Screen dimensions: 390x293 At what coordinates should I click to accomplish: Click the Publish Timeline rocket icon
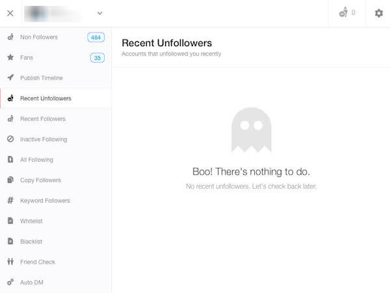[10, 78]
